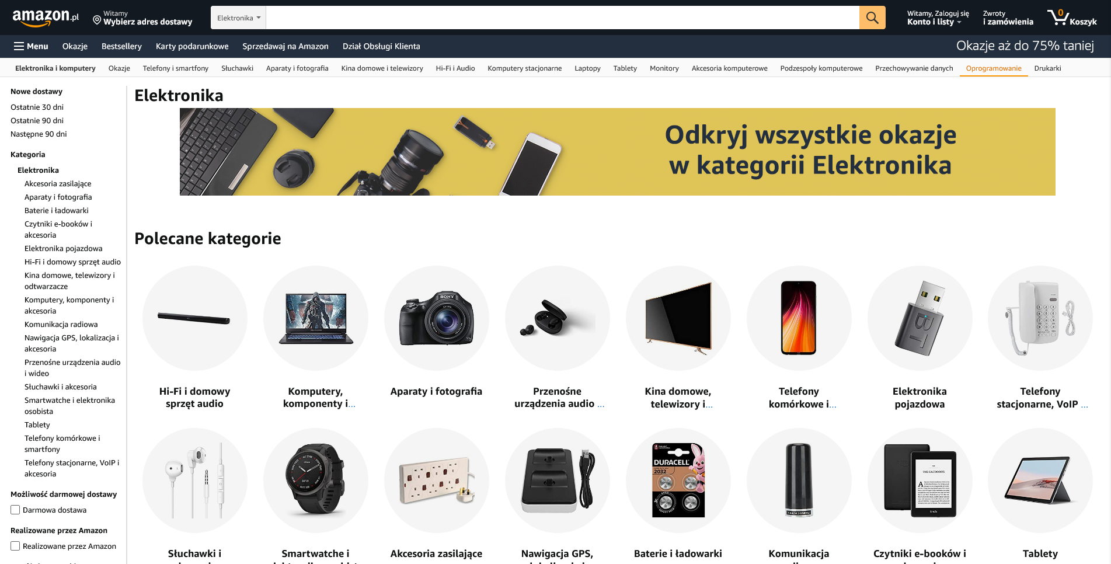1111x564 pixels.
Task: Filter by Ostatnie 30 dni
Action: tap(37, 107)
